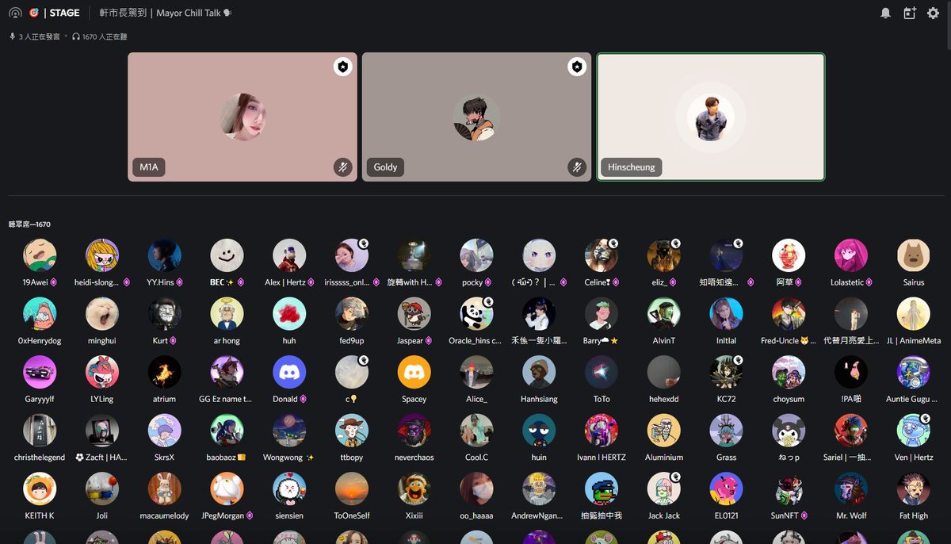Open minghui's avatar
This screenshot has height=544, width=951.
point(102,314)
